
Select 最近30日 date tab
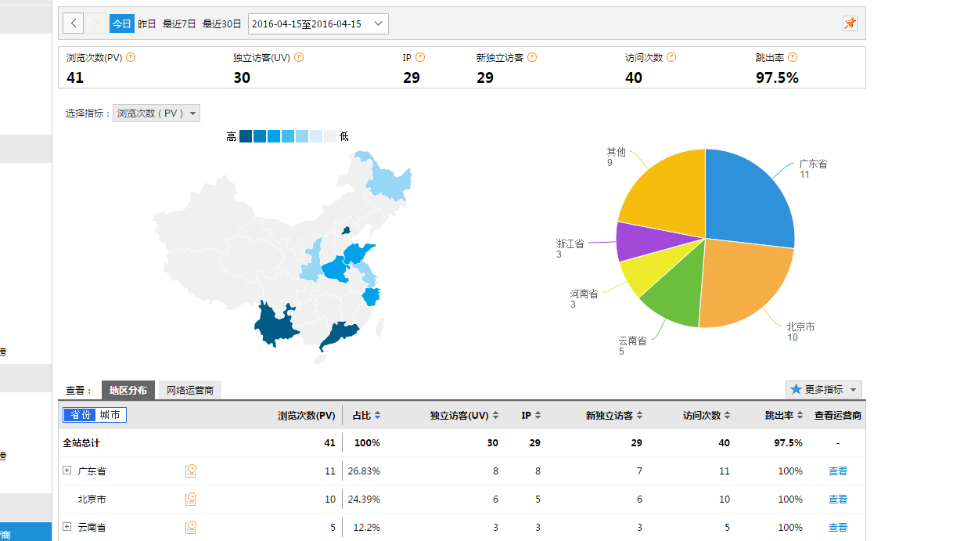[x=222, y=23]
